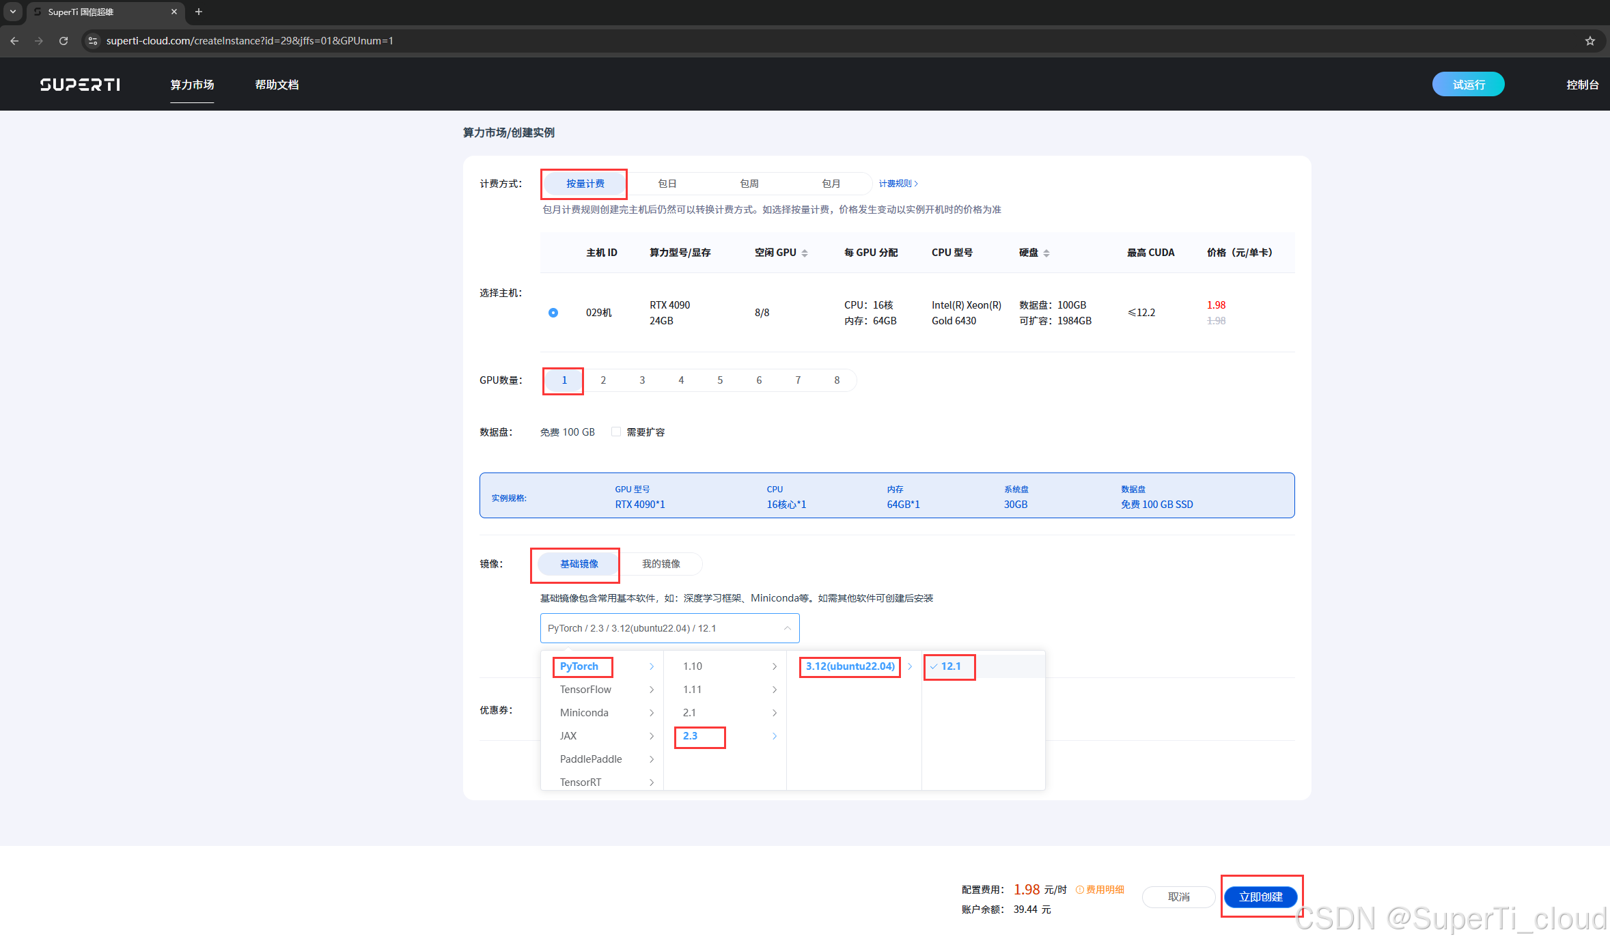1610x945 pixels.
Task: Open 控制台 from top bar
Action: [1583, 85]
